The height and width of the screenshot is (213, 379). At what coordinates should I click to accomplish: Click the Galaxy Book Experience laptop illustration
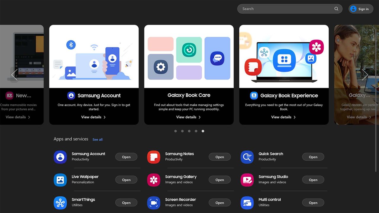tap(284, 56)
